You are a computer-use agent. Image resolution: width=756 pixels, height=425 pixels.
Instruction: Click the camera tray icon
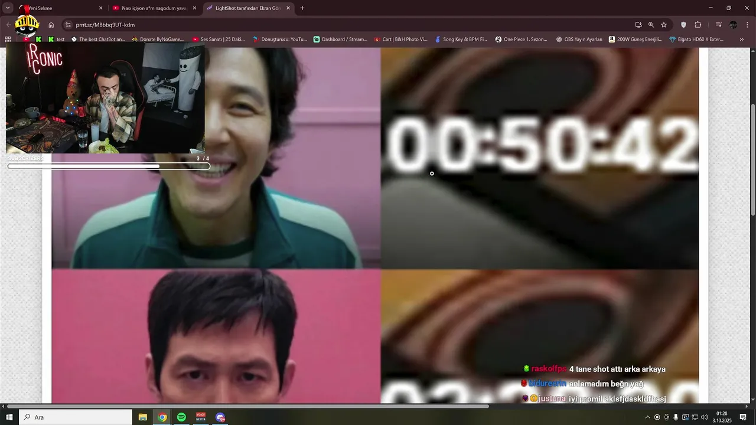pos(666,417)
